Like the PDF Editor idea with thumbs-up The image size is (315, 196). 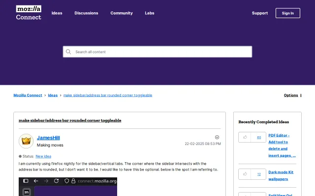245,137
